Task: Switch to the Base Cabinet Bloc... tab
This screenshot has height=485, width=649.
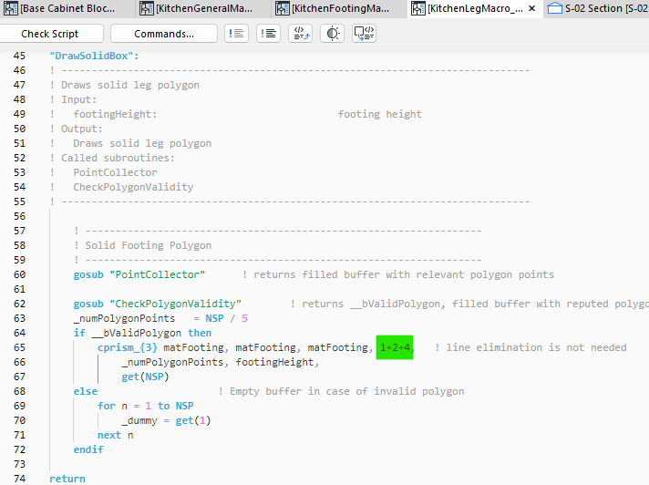Action: coord(67,8)
